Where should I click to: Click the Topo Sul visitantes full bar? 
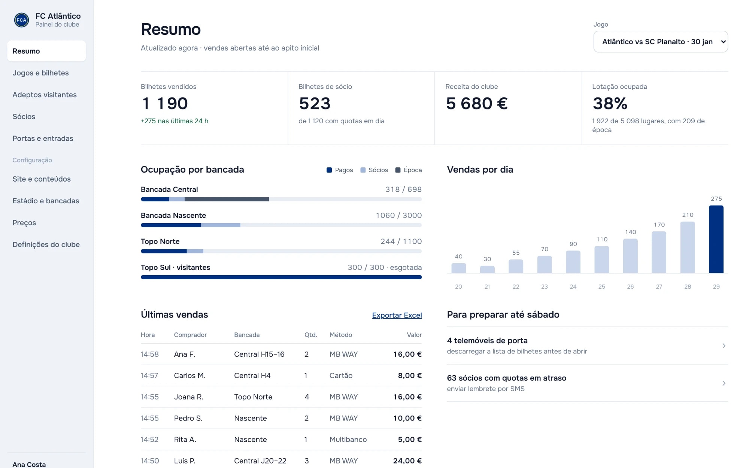[x=281, y=277]
